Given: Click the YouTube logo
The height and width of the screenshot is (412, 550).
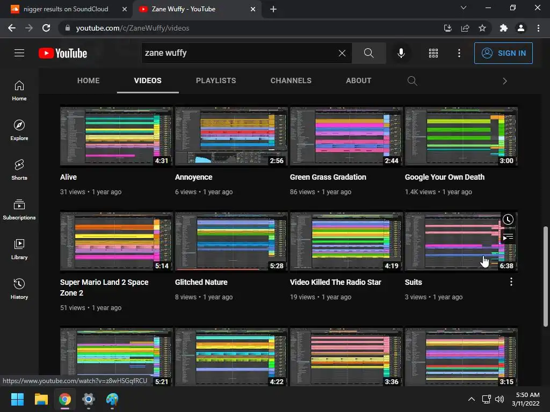Looking at the screenshot, I should (63, 53).
